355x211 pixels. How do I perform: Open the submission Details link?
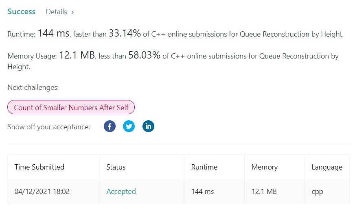click(56, 12)
